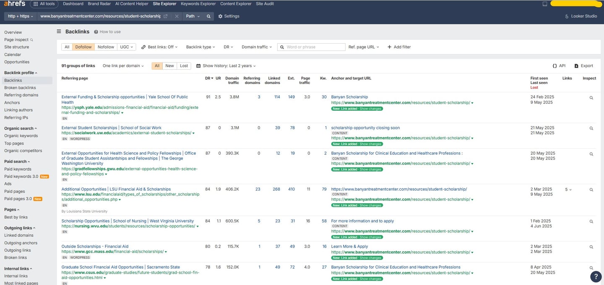Screen dimensions: 604x285
Task: Open the target URL in a new tab icon
Action: click(166, 16)
